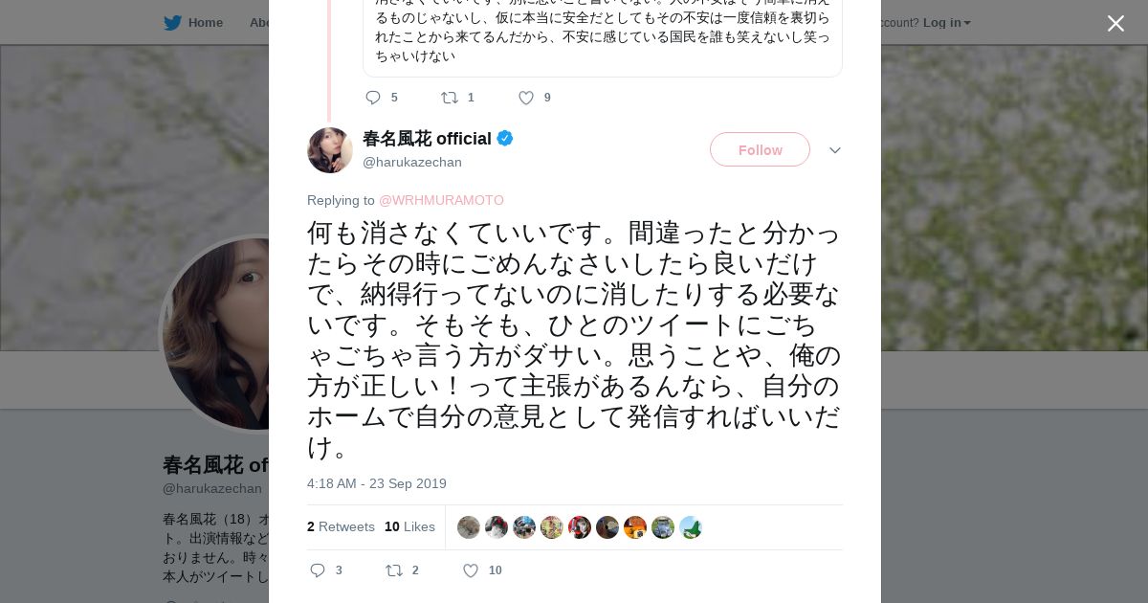
Task: Open tweet options chevron beside Follow
Action: click(x=835, y=150)
